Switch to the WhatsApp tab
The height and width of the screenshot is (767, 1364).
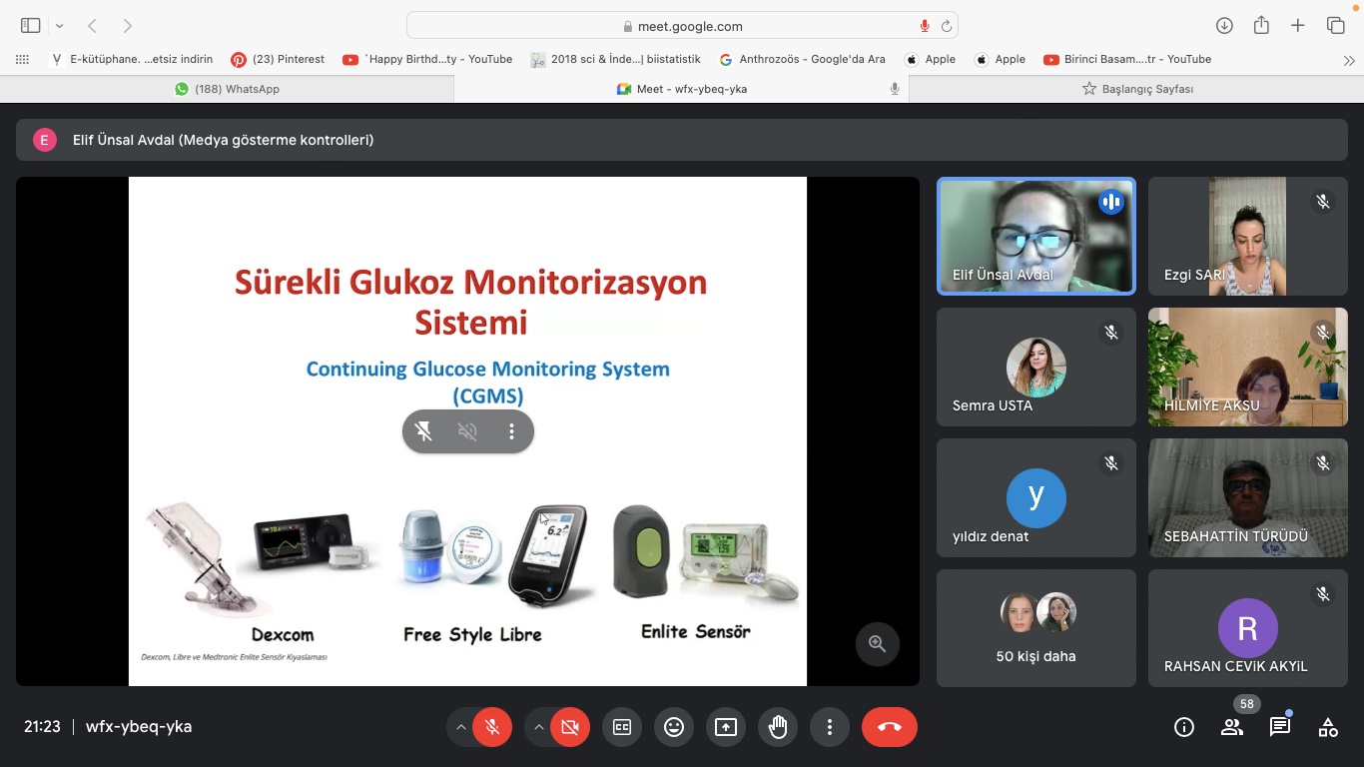227,89
